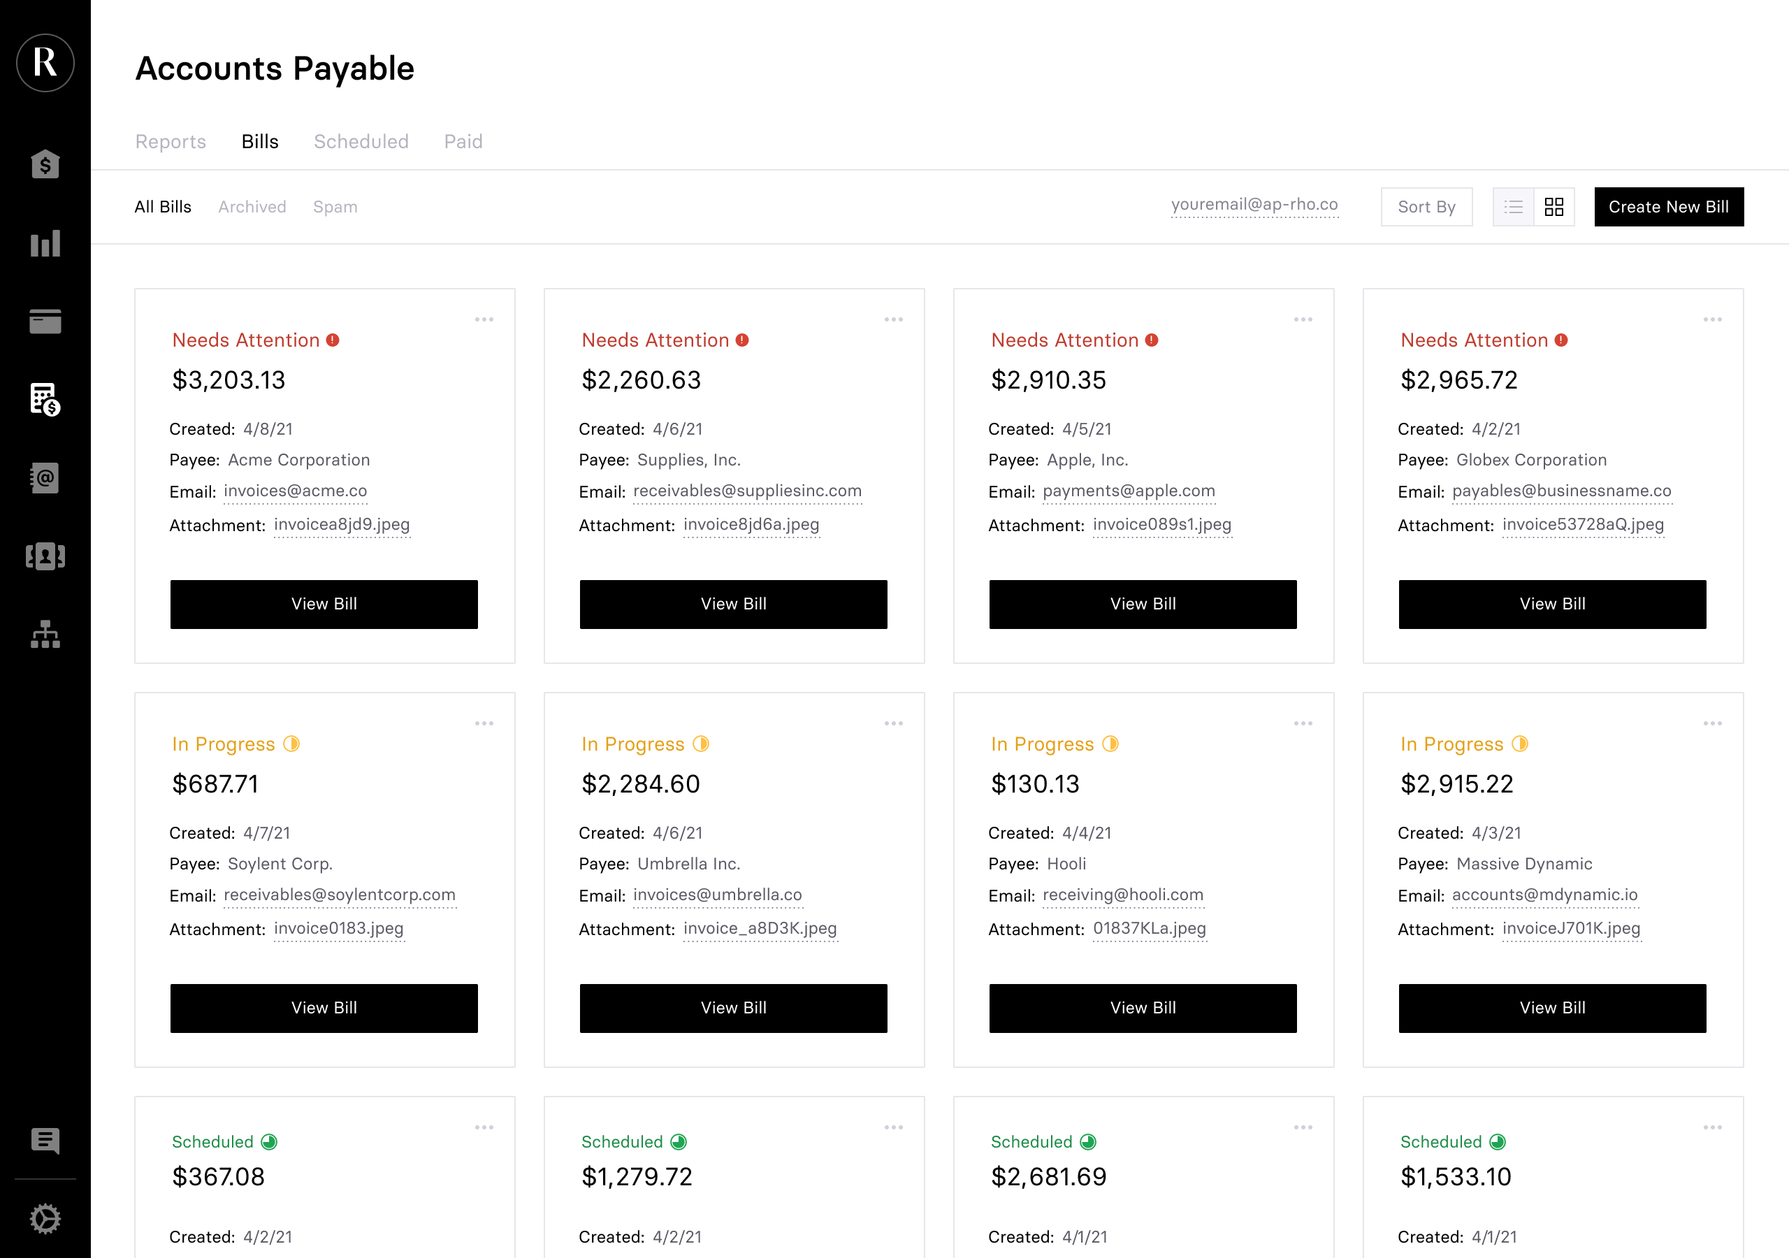Open attachment invoice089s1.jpeg
The height and width of the screenshot is (1258, 1789).
point(1161,525)
